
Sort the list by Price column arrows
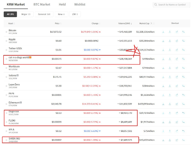click(61, 24)
